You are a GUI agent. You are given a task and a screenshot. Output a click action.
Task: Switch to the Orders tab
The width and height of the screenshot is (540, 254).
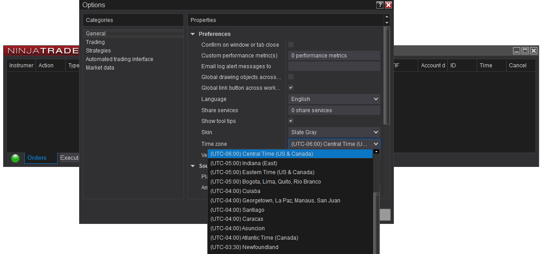click(37, 158)
